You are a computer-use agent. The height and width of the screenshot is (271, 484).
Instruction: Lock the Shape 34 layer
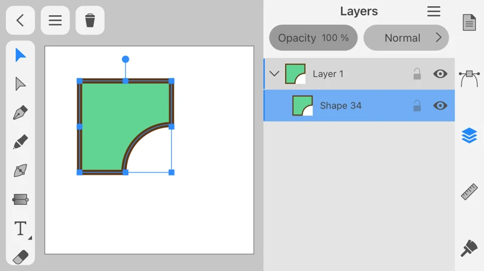417,106
